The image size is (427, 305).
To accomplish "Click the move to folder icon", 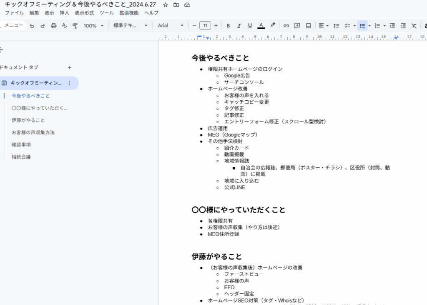I will pyautogui.click(x=176, y=5).
